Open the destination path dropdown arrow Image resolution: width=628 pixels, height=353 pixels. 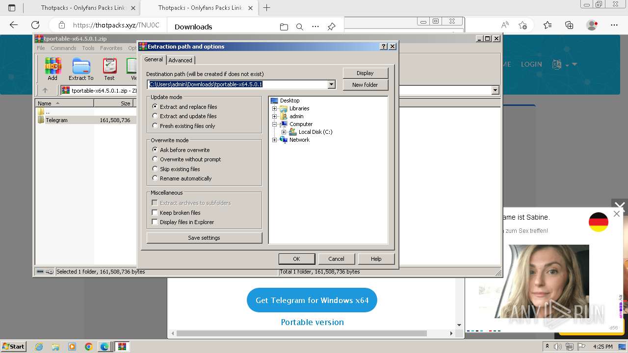coord(332,84)
